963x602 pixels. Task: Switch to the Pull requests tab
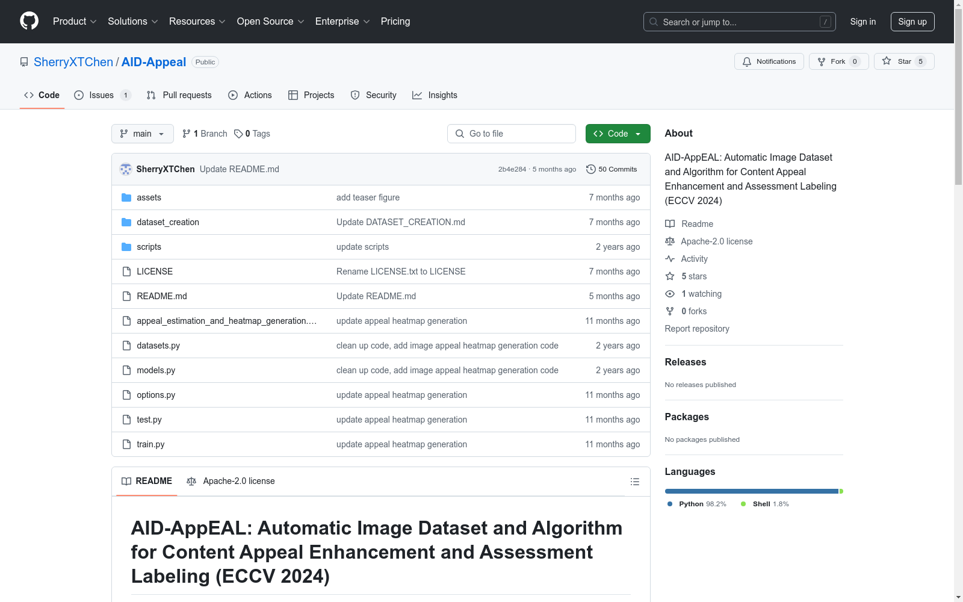point(179,95)
